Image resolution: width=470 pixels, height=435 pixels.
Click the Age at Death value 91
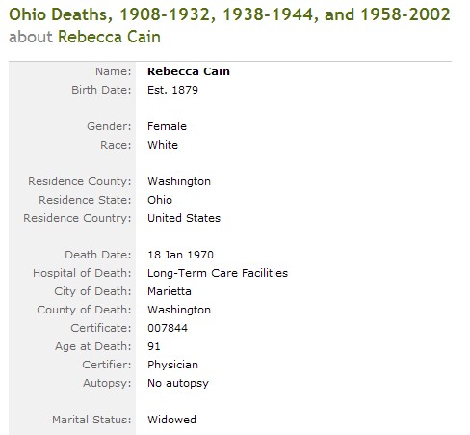point(154,346)
